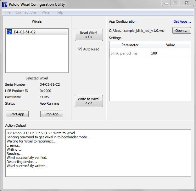Close the Wixel Configuration Utility window

(187, 3)
